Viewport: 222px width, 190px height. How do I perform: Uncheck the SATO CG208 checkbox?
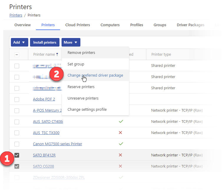pyautogui.click(x=17, y=166)
